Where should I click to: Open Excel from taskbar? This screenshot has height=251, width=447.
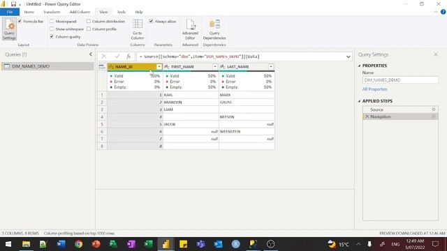(149, 244)
